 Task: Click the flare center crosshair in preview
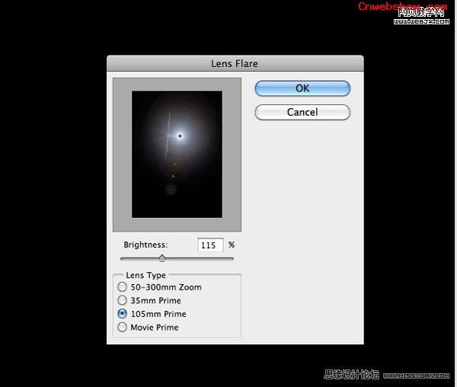click(180, 136)
